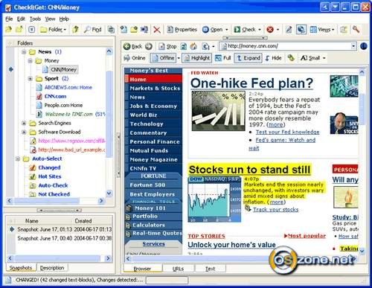Expand the Software Download folder
Image resolution: width=372 pixels, height=288 pixels.
click(x=24, y=132)
